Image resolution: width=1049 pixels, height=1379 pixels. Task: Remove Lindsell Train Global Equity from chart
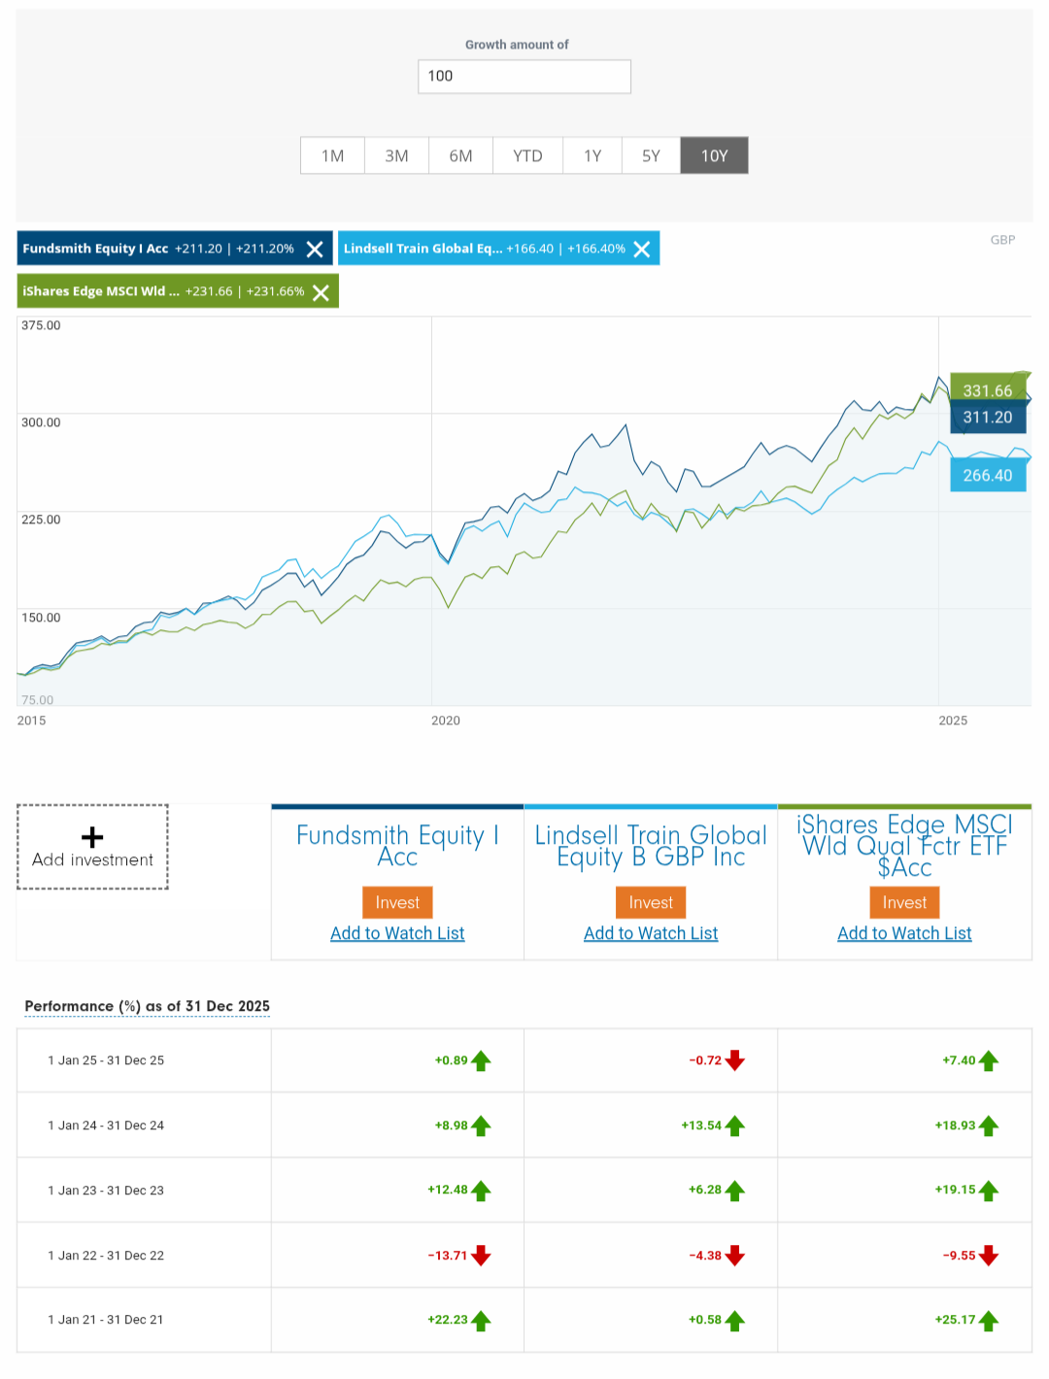642,250
